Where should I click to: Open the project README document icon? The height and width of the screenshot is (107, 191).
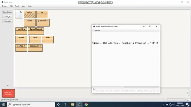point(19,15)
